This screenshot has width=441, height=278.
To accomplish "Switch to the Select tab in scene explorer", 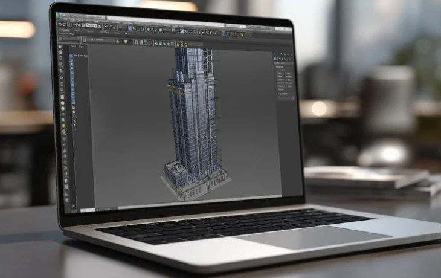I will click(x=73, y=46).
